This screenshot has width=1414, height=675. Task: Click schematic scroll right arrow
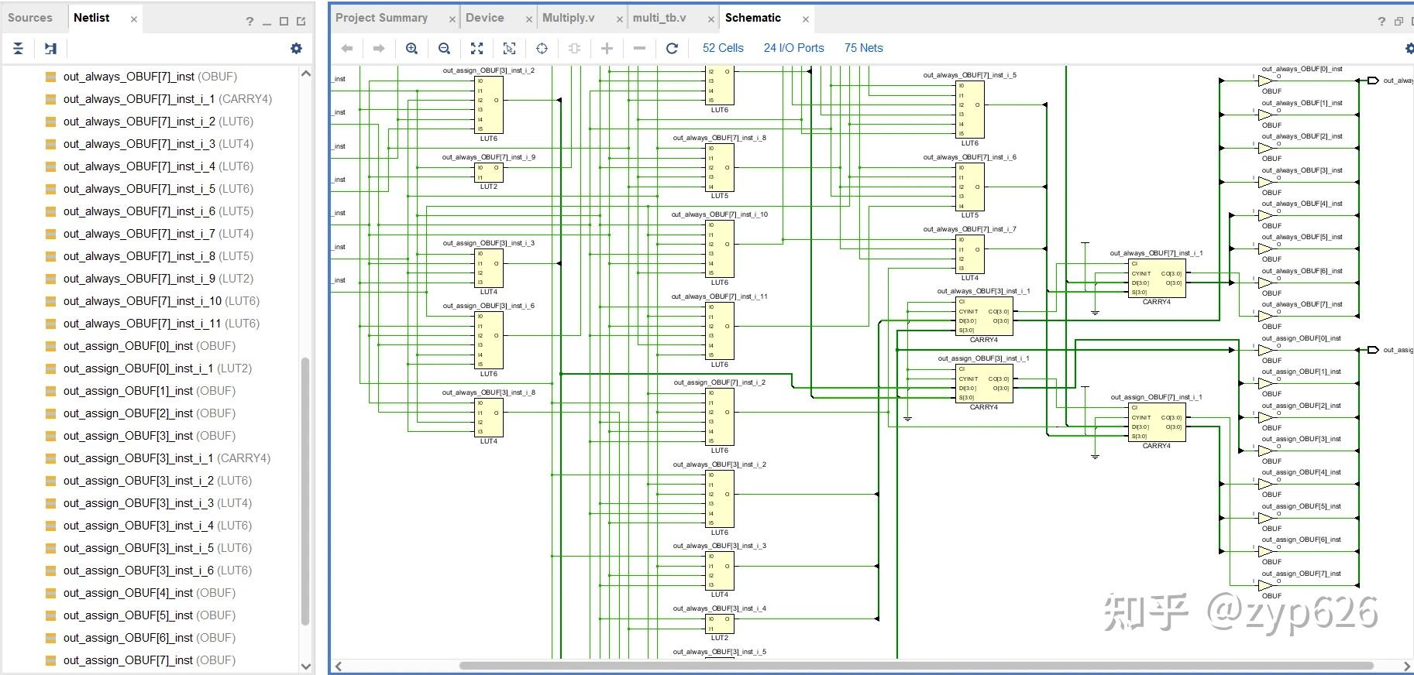(1407, 666)
